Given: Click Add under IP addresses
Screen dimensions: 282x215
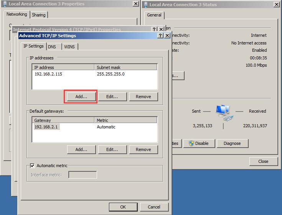Looking at the screenshot, I should pos(81,97).
